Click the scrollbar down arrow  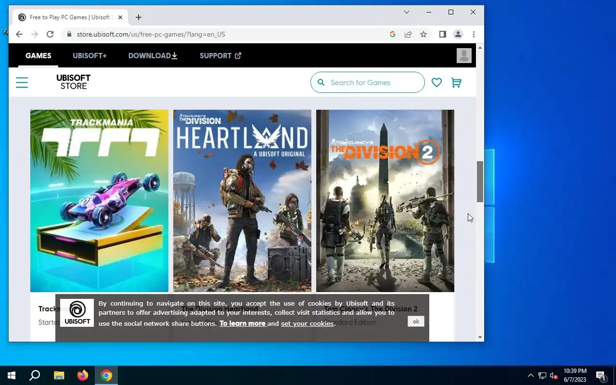(480, 337)
